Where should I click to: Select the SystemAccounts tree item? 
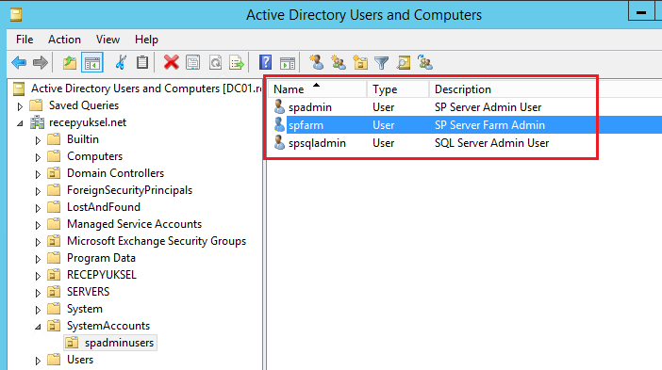coord(108,326)
